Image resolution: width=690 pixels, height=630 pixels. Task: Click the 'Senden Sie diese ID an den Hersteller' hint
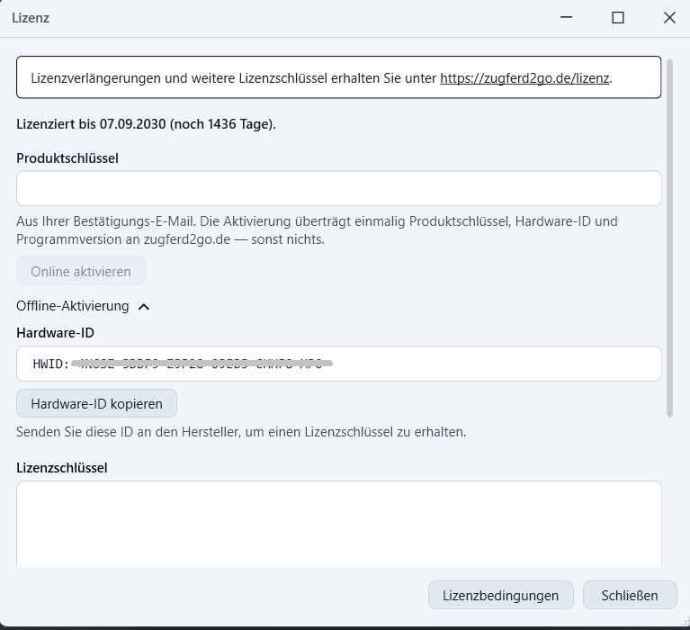tap(241, 432)
